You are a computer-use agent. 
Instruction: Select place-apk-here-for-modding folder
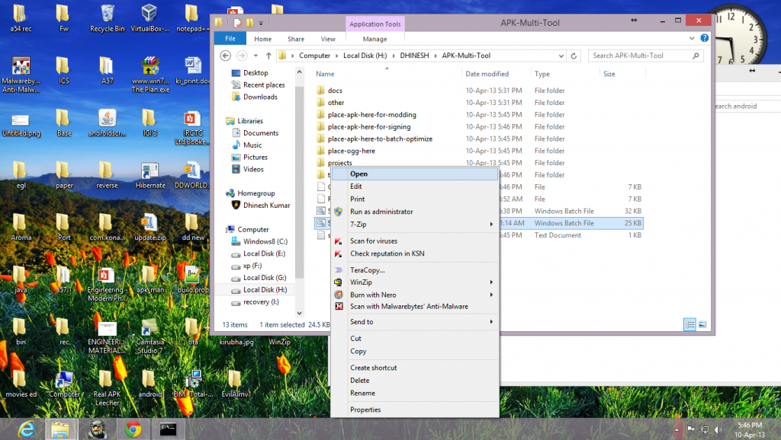(x=371, y=115)
